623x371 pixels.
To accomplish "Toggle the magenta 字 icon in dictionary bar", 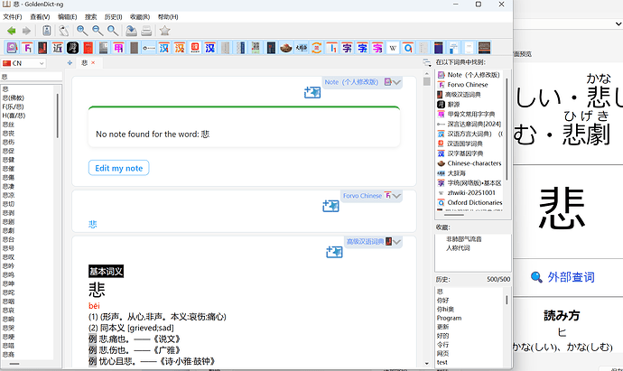I will tap(377, 48).
